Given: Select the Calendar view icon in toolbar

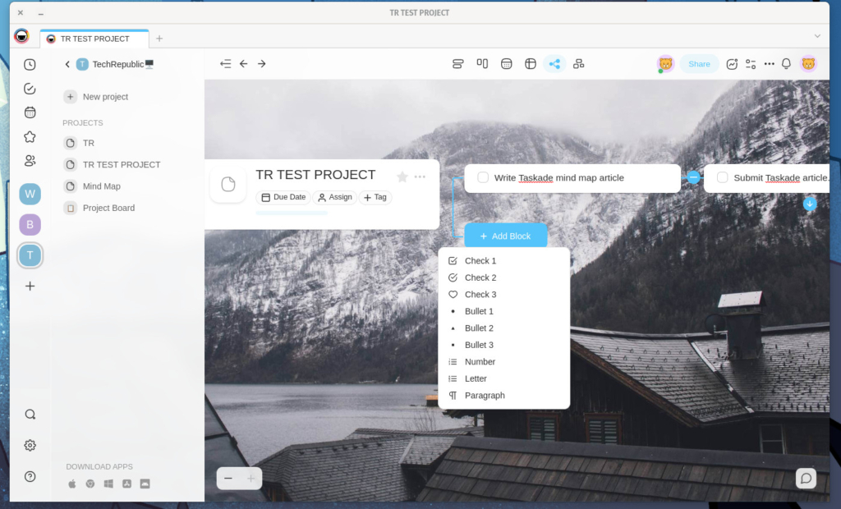Looking at the screenshot, I should pyautogui.click(x=506, y=63).
